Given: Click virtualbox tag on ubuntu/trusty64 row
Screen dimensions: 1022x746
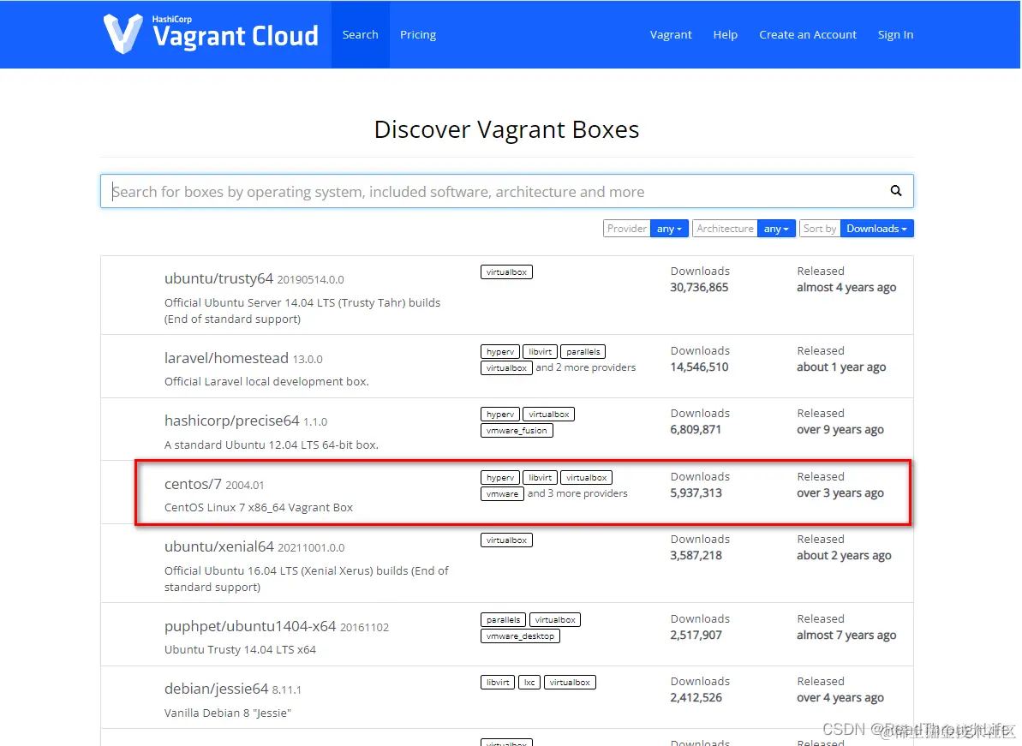Looking at the screenshot, I should pyautogui.click(x=506, y=272).
